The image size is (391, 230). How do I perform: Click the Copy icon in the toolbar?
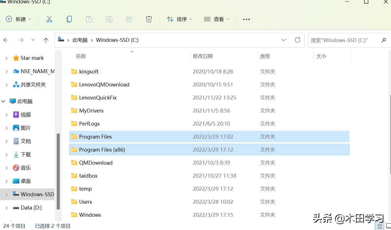tap(69, 19)
